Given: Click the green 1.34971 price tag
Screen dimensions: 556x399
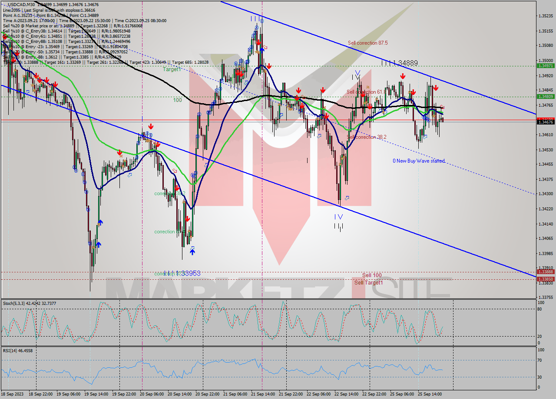Looking at the screenshot, I should click(545, 65).
